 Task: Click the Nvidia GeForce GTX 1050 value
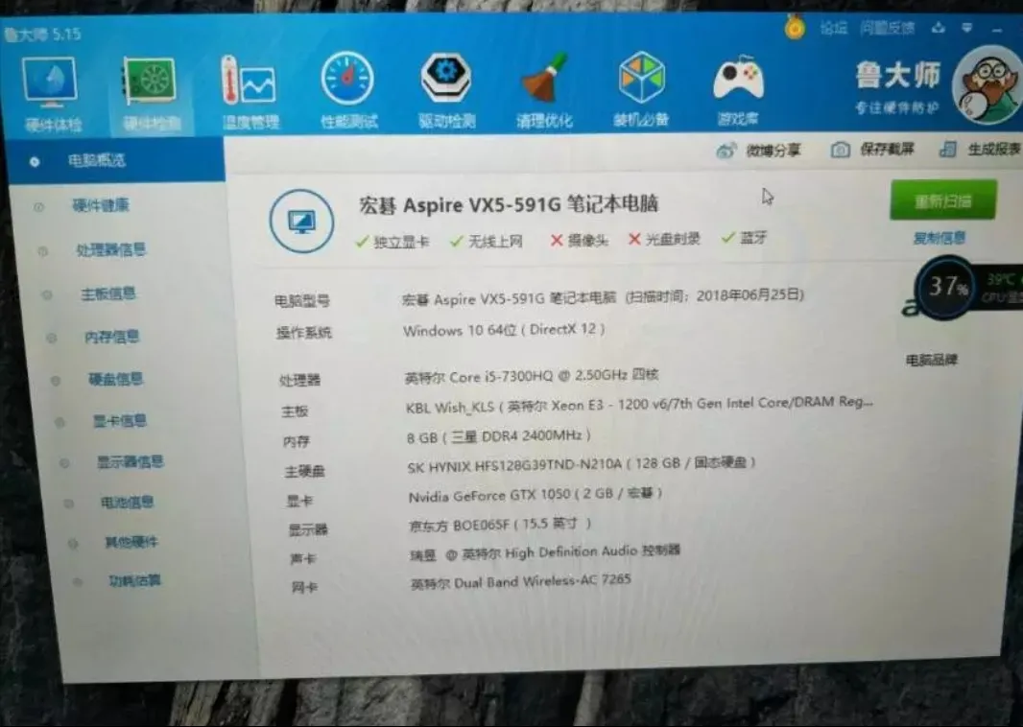(535, 495)
